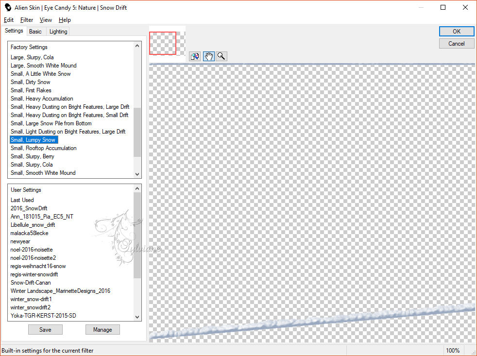Select 'Small, Large Snow Pile from Bottom'
Screen dimensions: 477x356
point(51,123)
